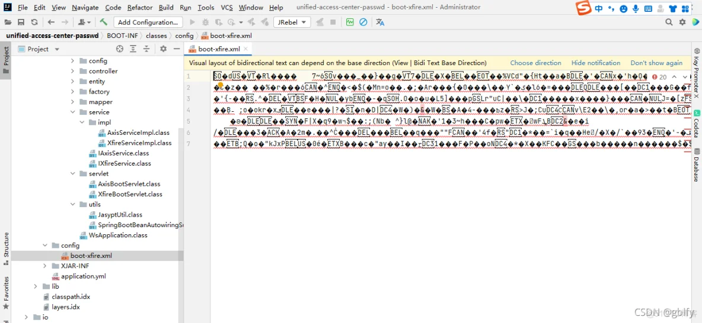Close the boot-xfire.xml tab
Screen dimensions: 702x323
[x=246, y=49]
